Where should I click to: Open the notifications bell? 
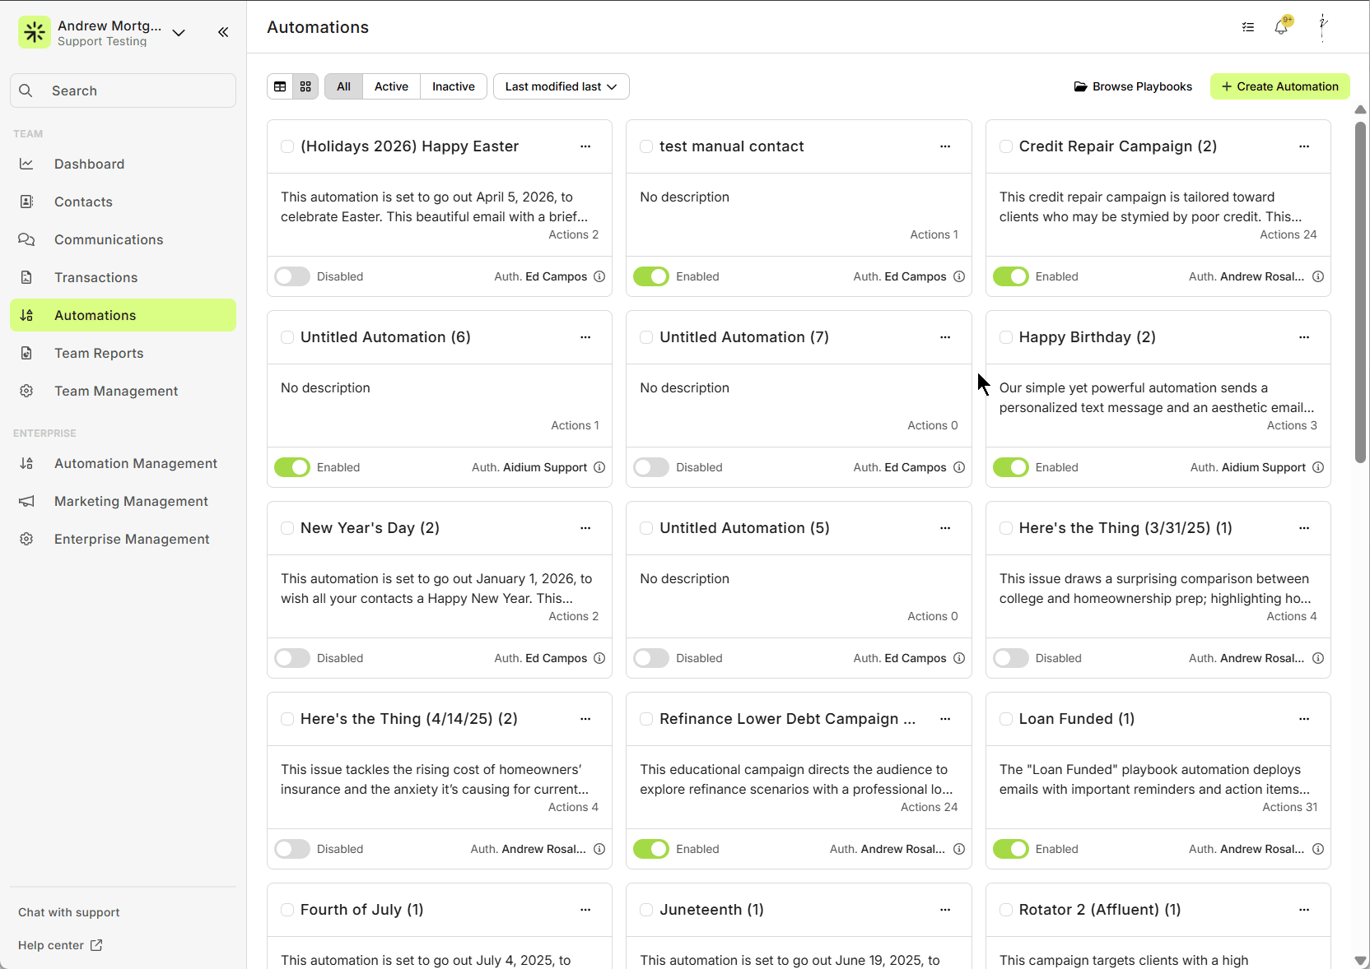(x=1281, y=27)
